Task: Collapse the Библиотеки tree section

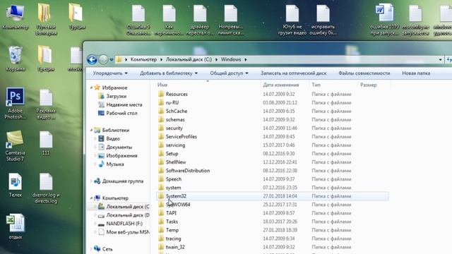Action: coord(91,130)
